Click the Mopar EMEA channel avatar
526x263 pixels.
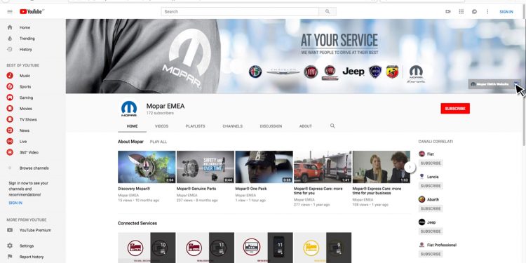[x=129, y=109]
